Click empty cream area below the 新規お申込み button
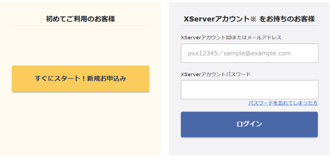Viewport: 330px width, 157px height. (80, 124)
